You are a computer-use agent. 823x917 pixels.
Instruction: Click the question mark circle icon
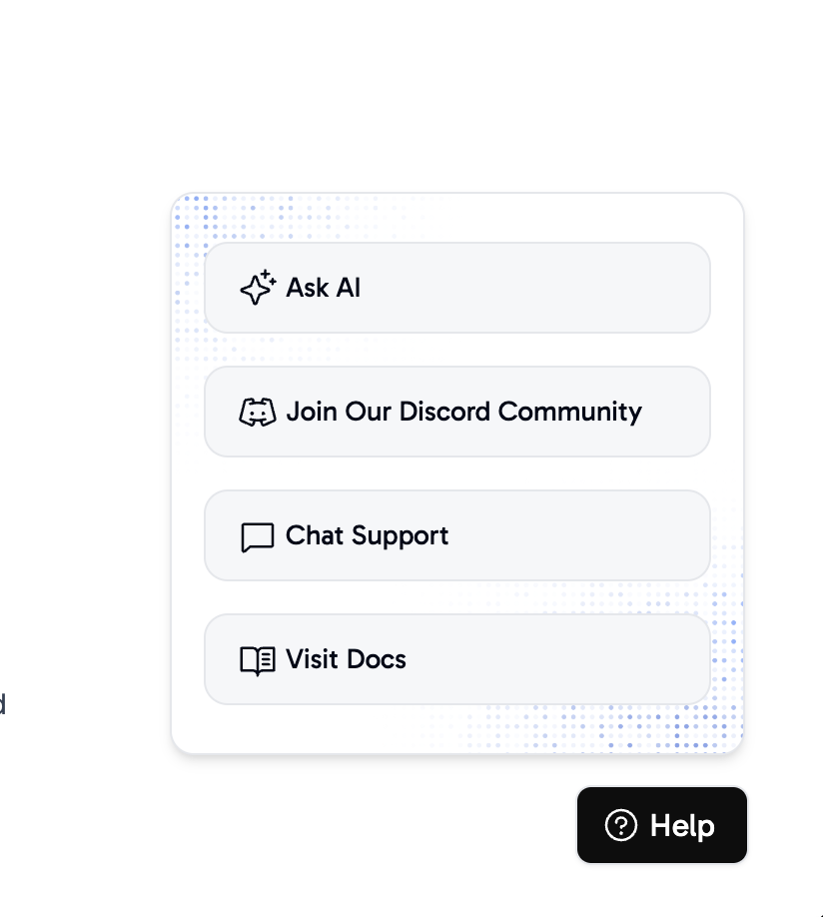[x=621, y=825]
